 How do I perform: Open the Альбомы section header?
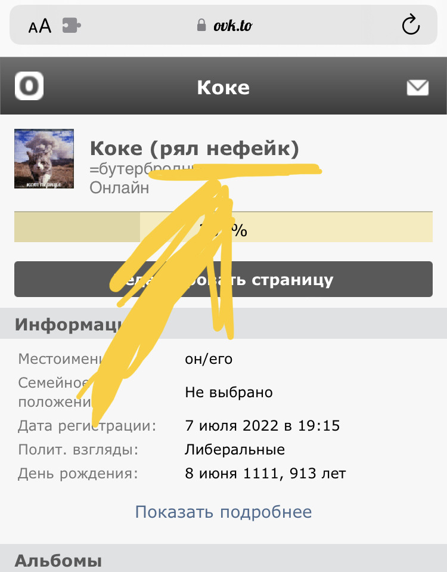pos(223,558)
